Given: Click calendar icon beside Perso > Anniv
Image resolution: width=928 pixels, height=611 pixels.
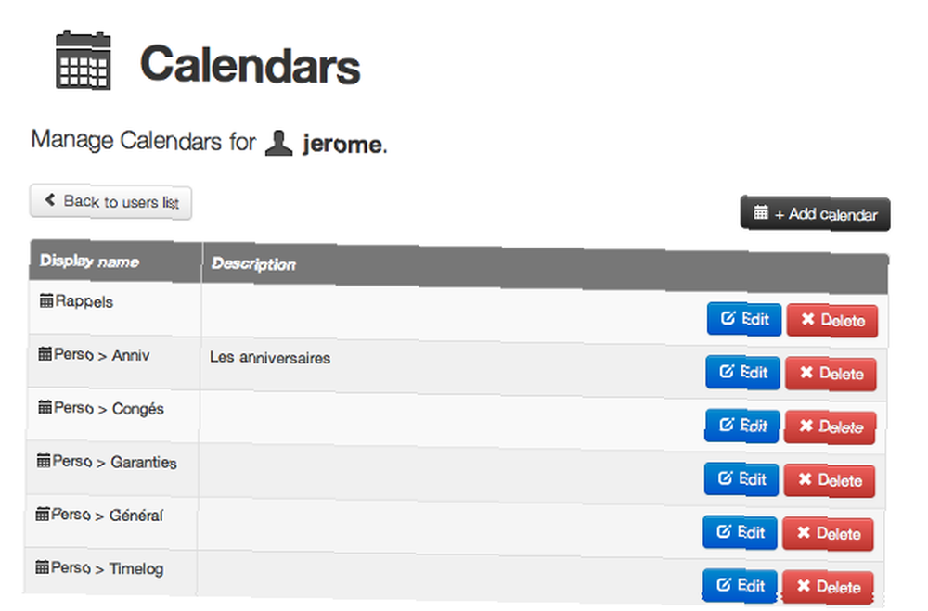Looking at the screenshot, I should point(45,353).
